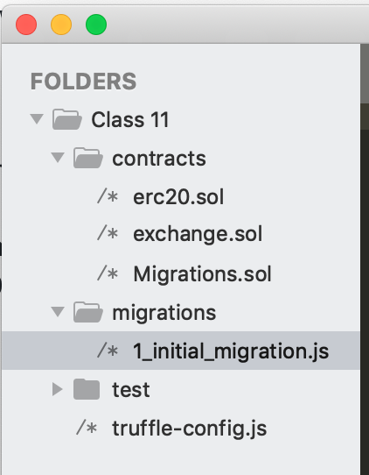Open truffle-config.js file
This screenshot has width=369, height=475.
click(x=189, y=429)
